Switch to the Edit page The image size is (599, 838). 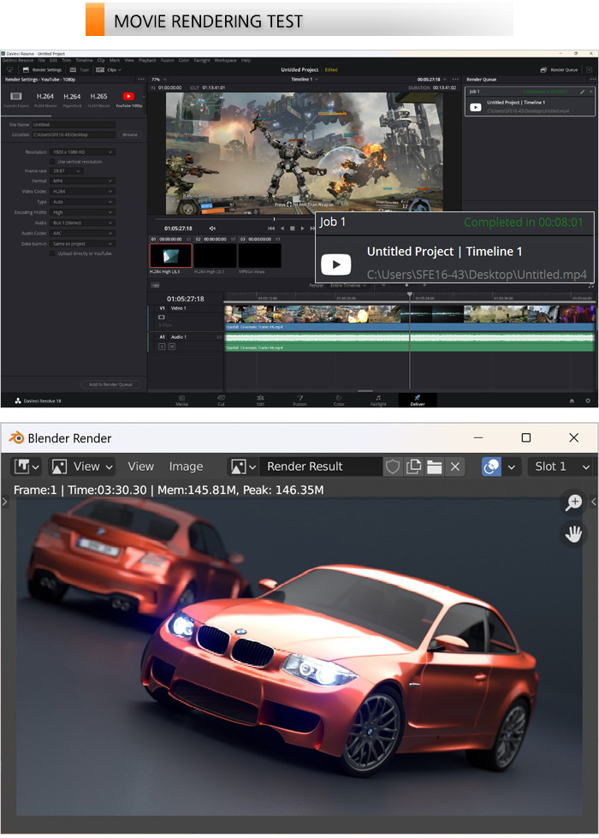pyautogui.click(x=260, y=401)
